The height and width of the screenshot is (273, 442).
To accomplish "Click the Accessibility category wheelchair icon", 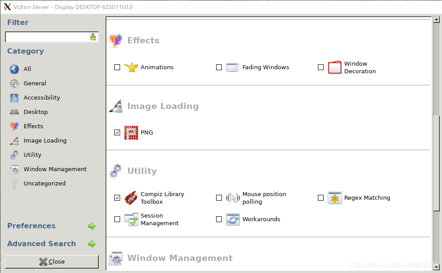I will click(x=14, y=97).
